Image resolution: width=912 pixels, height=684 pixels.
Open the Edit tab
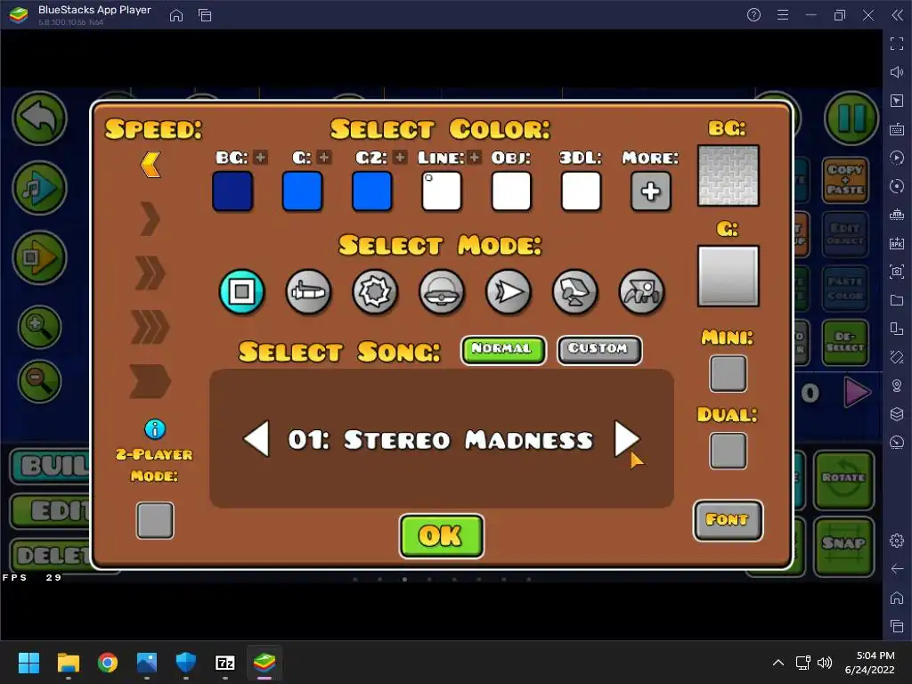tap(51, 510)
